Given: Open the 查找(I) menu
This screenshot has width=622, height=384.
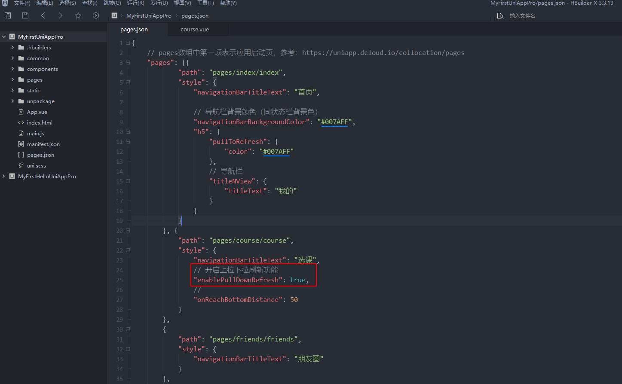Looking at the screenshot, I should 90,3.
